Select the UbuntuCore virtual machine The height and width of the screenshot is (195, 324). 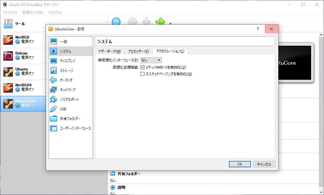[x=23, y=104]
